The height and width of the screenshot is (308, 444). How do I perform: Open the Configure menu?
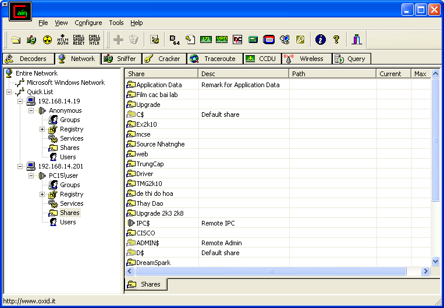point(88,23)
